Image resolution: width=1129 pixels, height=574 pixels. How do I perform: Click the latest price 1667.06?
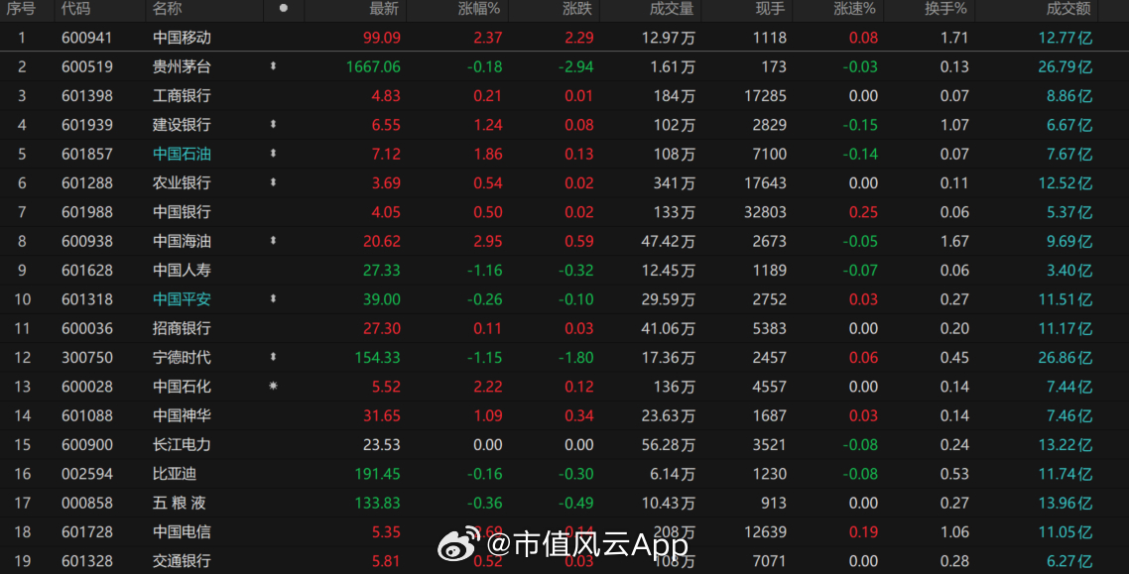tap(373, 66)
